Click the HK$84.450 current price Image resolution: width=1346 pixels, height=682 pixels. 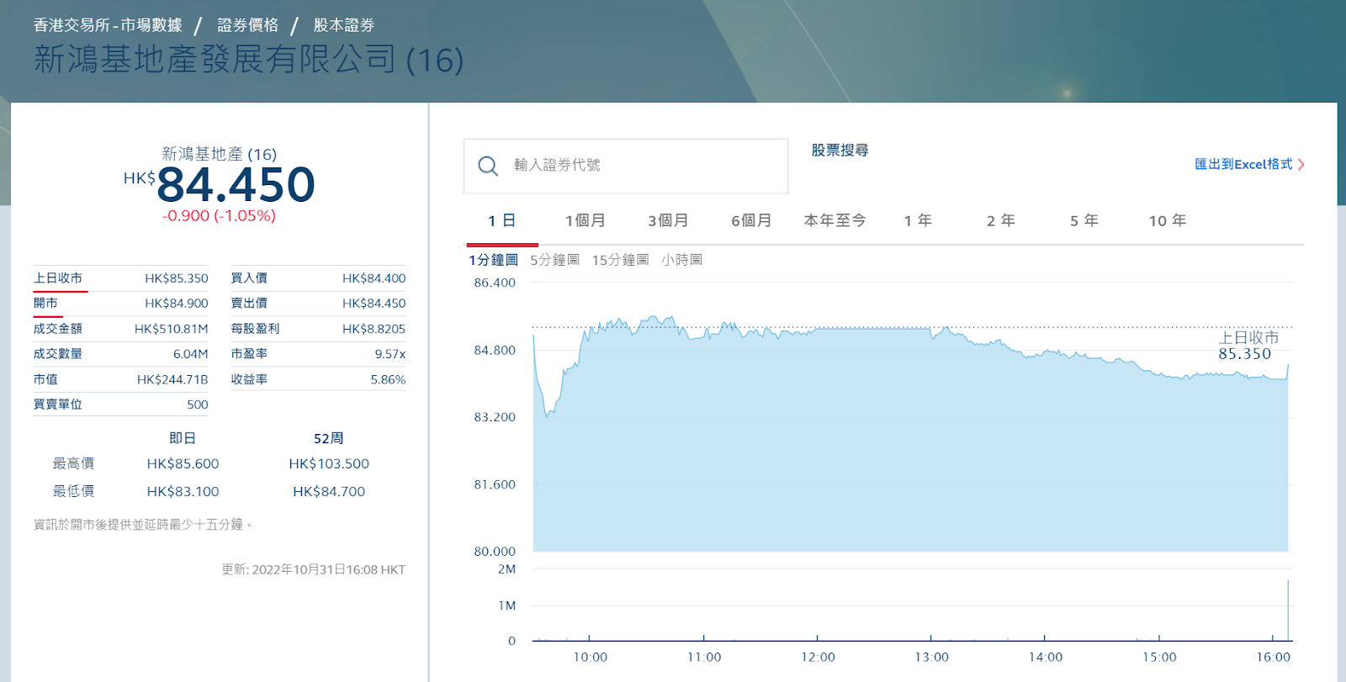pyautogui.click(x=220, y=184)
